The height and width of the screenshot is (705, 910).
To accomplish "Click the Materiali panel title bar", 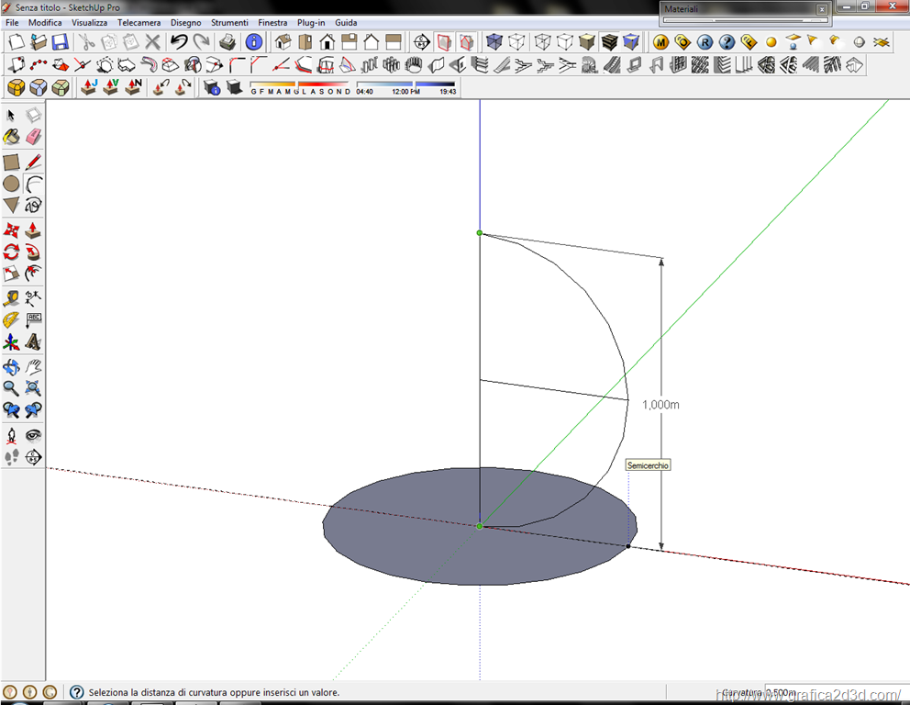I will [x=734, y=8].
